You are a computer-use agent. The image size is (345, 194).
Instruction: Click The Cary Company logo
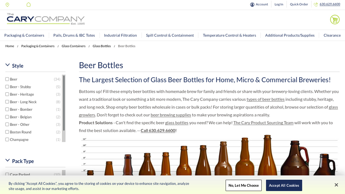point(46,19)
